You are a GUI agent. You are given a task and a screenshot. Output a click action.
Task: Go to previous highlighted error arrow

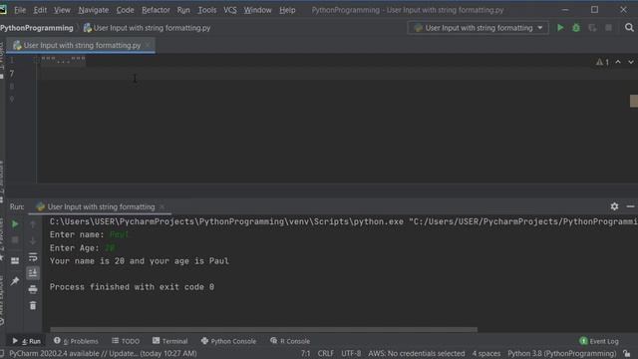click(618, 62)
